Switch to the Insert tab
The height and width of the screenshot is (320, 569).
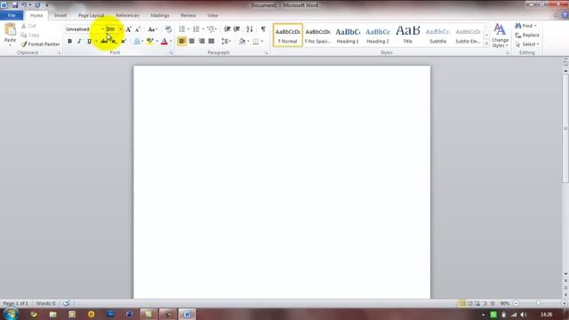(60, 16)
